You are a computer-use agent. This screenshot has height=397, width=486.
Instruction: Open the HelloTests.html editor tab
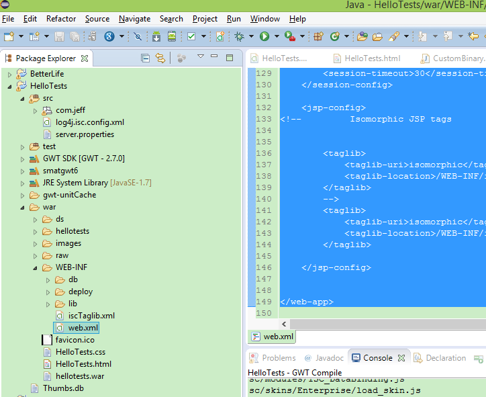pyautogui.click(x=372, y=58)
